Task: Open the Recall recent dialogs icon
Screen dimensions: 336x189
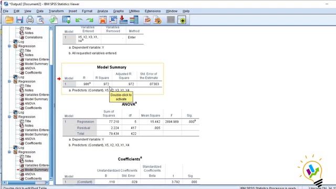Action: 66,20
